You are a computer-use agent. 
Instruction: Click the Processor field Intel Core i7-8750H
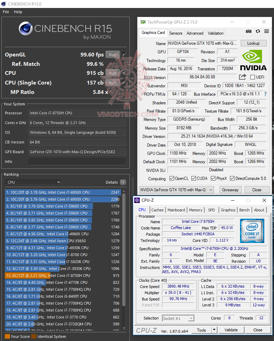coord(77,113)
